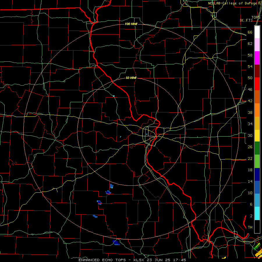Pick the dark orange legend swatch
The width and height of the screenshot is (262, 262).
[257, 97]
